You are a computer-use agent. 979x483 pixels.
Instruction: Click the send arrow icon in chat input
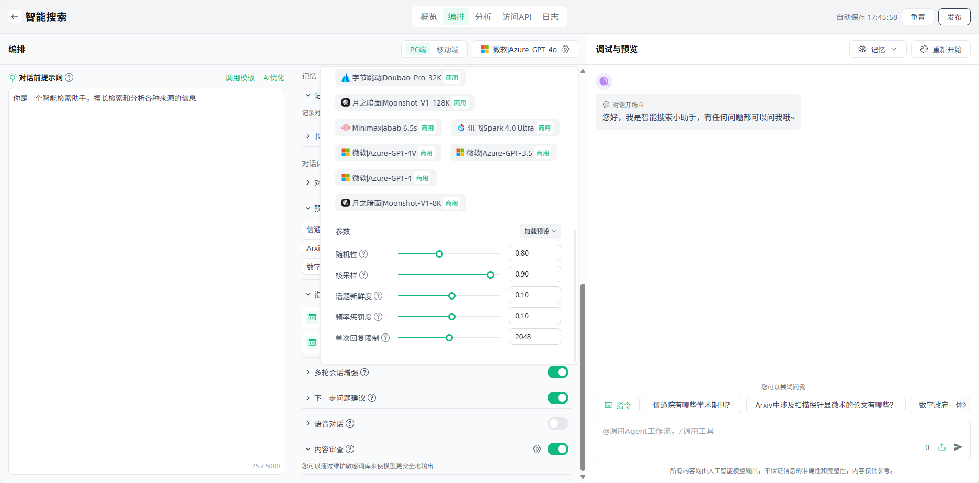tap(958, 447)
